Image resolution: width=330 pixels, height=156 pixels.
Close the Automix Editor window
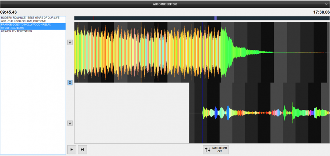pyautogui.click(x=326, y=4)
